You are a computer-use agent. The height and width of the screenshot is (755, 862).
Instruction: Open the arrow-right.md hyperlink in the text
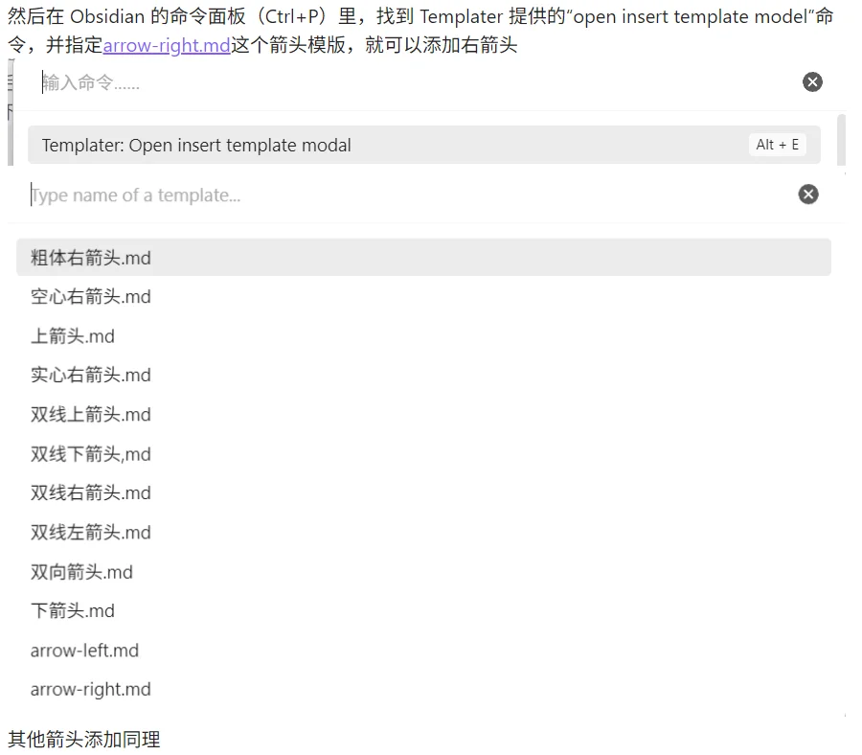pos(167,45)
